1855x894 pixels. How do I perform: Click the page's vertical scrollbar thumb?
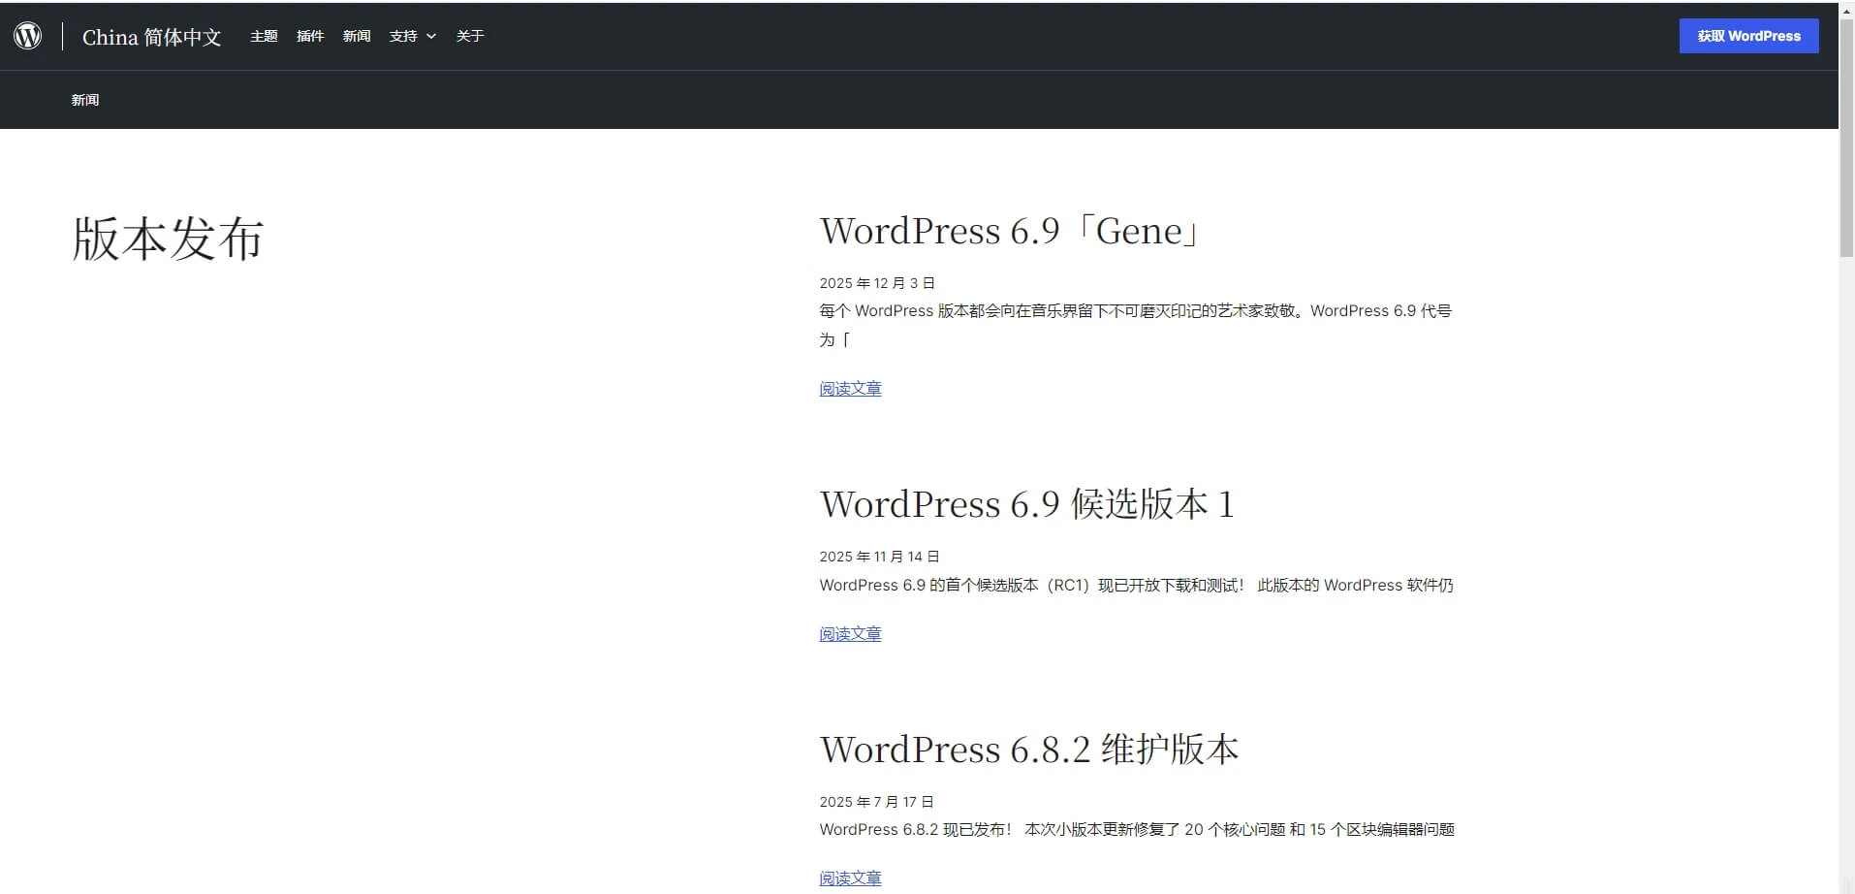coord(1846,136)
